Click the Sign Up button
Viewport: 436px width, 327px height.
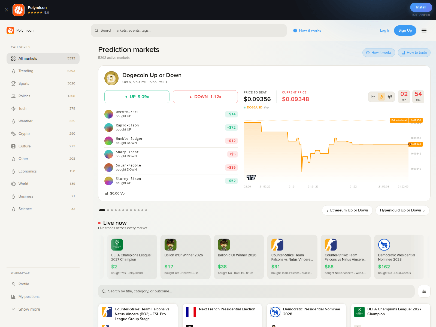405,31
